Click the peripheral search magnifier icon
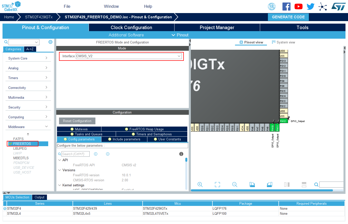This screenshot has height=224, width=348. pyautogui.click(x=6, y=42)
